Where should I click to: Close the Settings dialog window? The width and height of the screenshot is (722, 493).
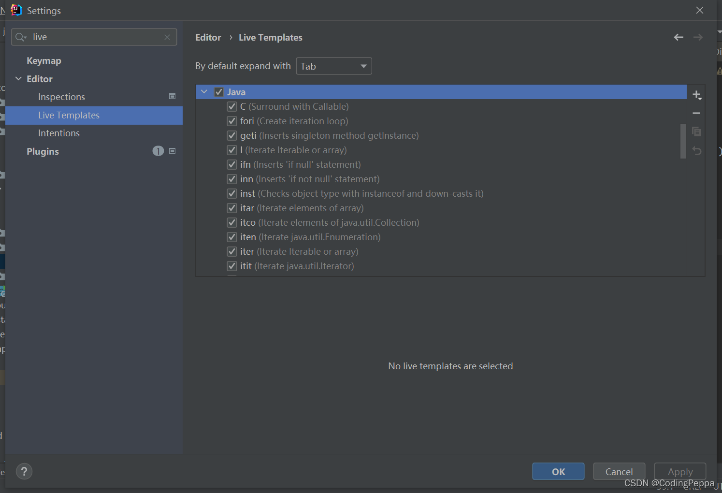[699, 10]
